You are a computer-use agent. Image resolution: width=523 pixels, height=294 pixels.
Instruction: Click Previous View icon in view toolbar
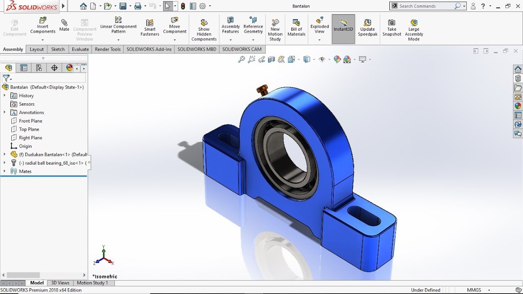261,59
